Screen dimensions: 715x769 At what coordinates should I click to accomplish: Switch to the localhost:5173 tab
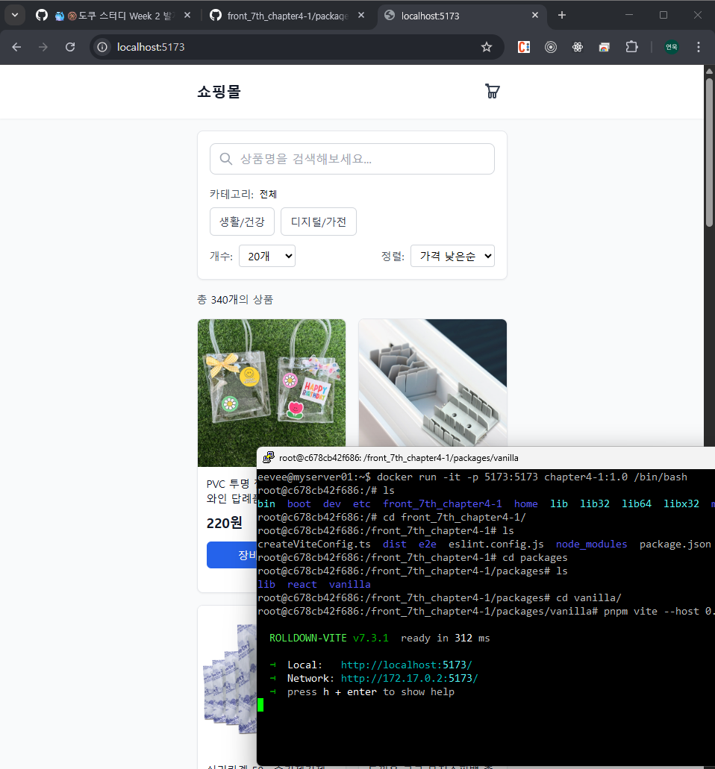click(x=461, y=16)
